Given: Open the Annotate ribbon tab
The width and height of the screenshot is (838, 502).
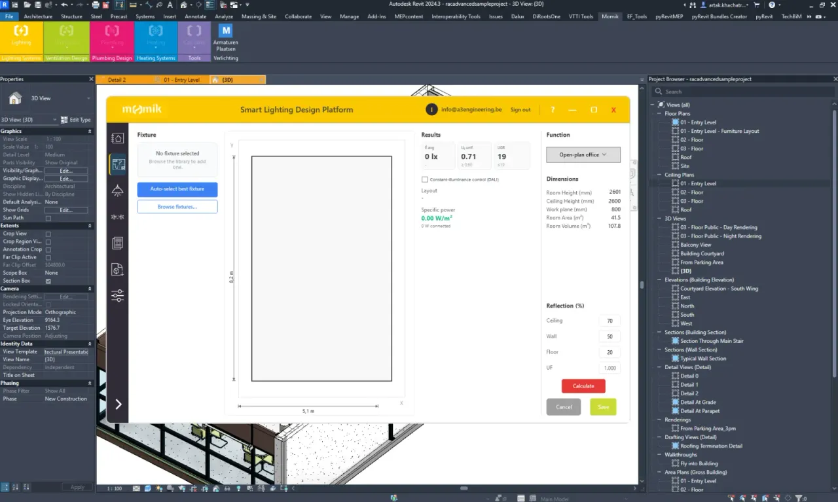Looking at the screenshot, I should point(195,16).
